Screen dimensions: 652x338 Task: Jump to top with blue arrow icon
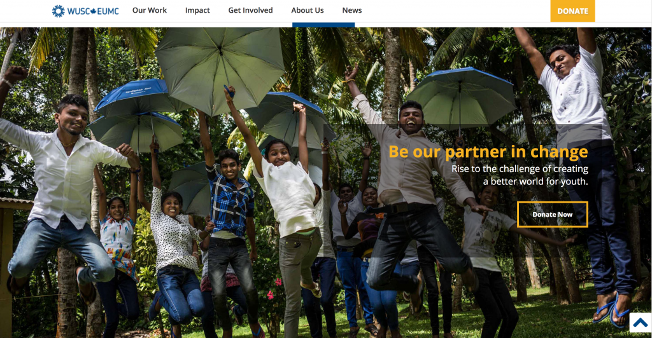click(641, 322)
